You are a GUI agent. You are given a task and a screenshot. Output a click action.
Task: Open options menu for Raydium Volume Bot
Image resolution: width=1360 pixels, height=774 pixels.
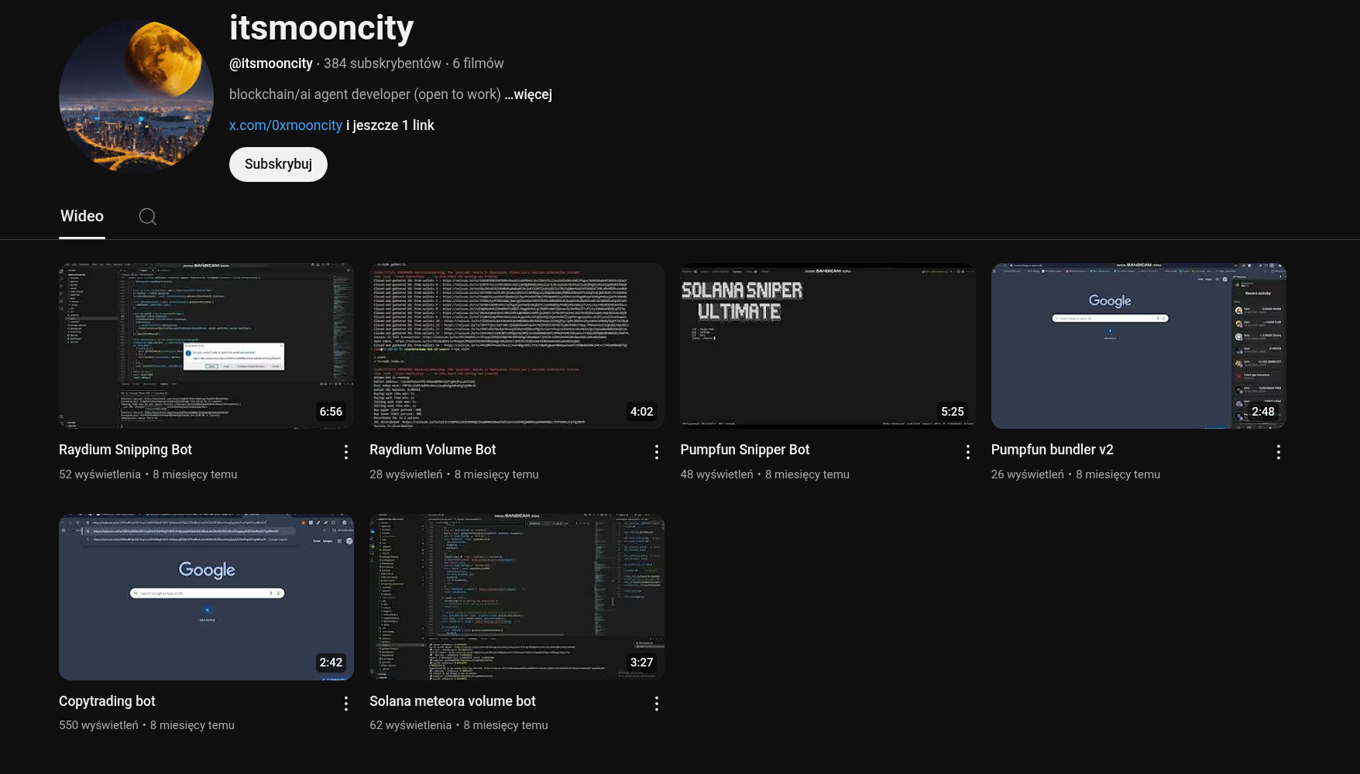click(657, 452)
